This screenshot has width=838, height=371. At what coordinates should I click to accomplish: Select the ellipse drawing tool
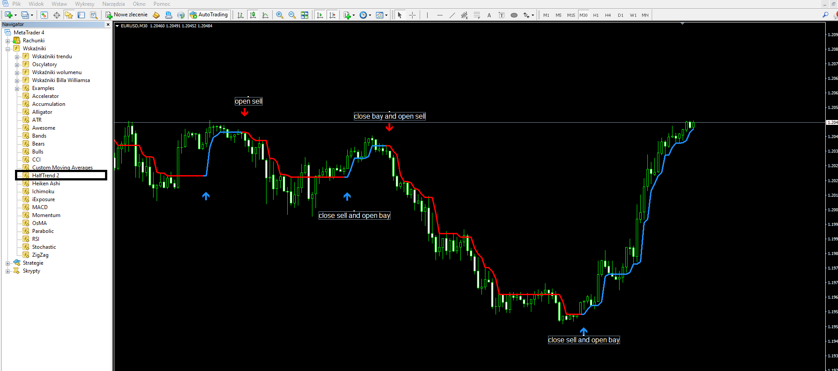coord(514,15)
